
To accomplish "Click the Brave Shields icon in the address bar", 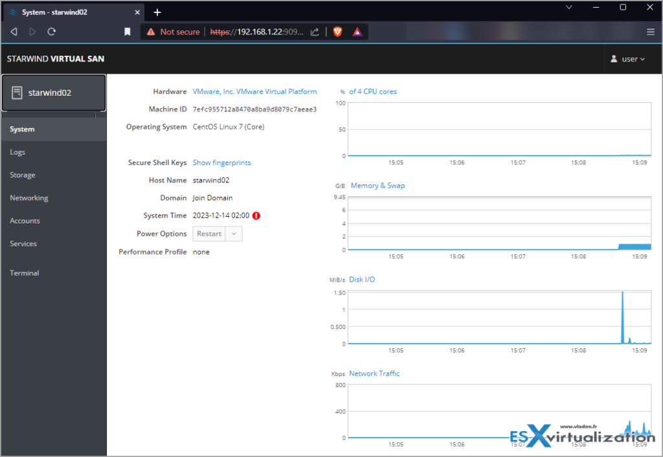I will (337, 31).
